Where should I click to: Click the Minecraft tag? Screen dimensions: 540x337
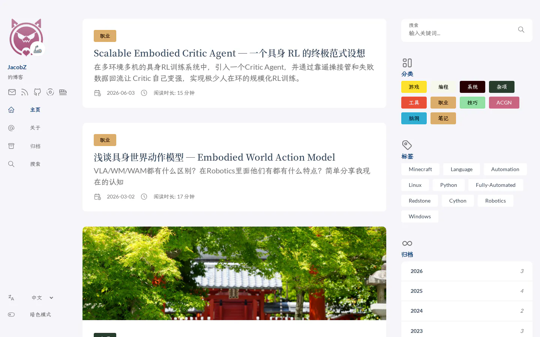(x=420, y=169)
